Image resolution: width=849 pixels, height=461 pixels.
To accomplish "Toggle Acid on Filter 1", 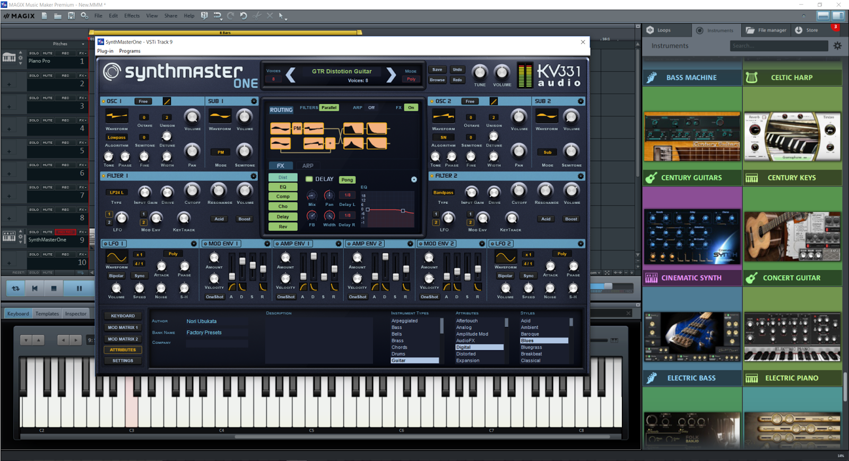I will [x=219, y=219].
